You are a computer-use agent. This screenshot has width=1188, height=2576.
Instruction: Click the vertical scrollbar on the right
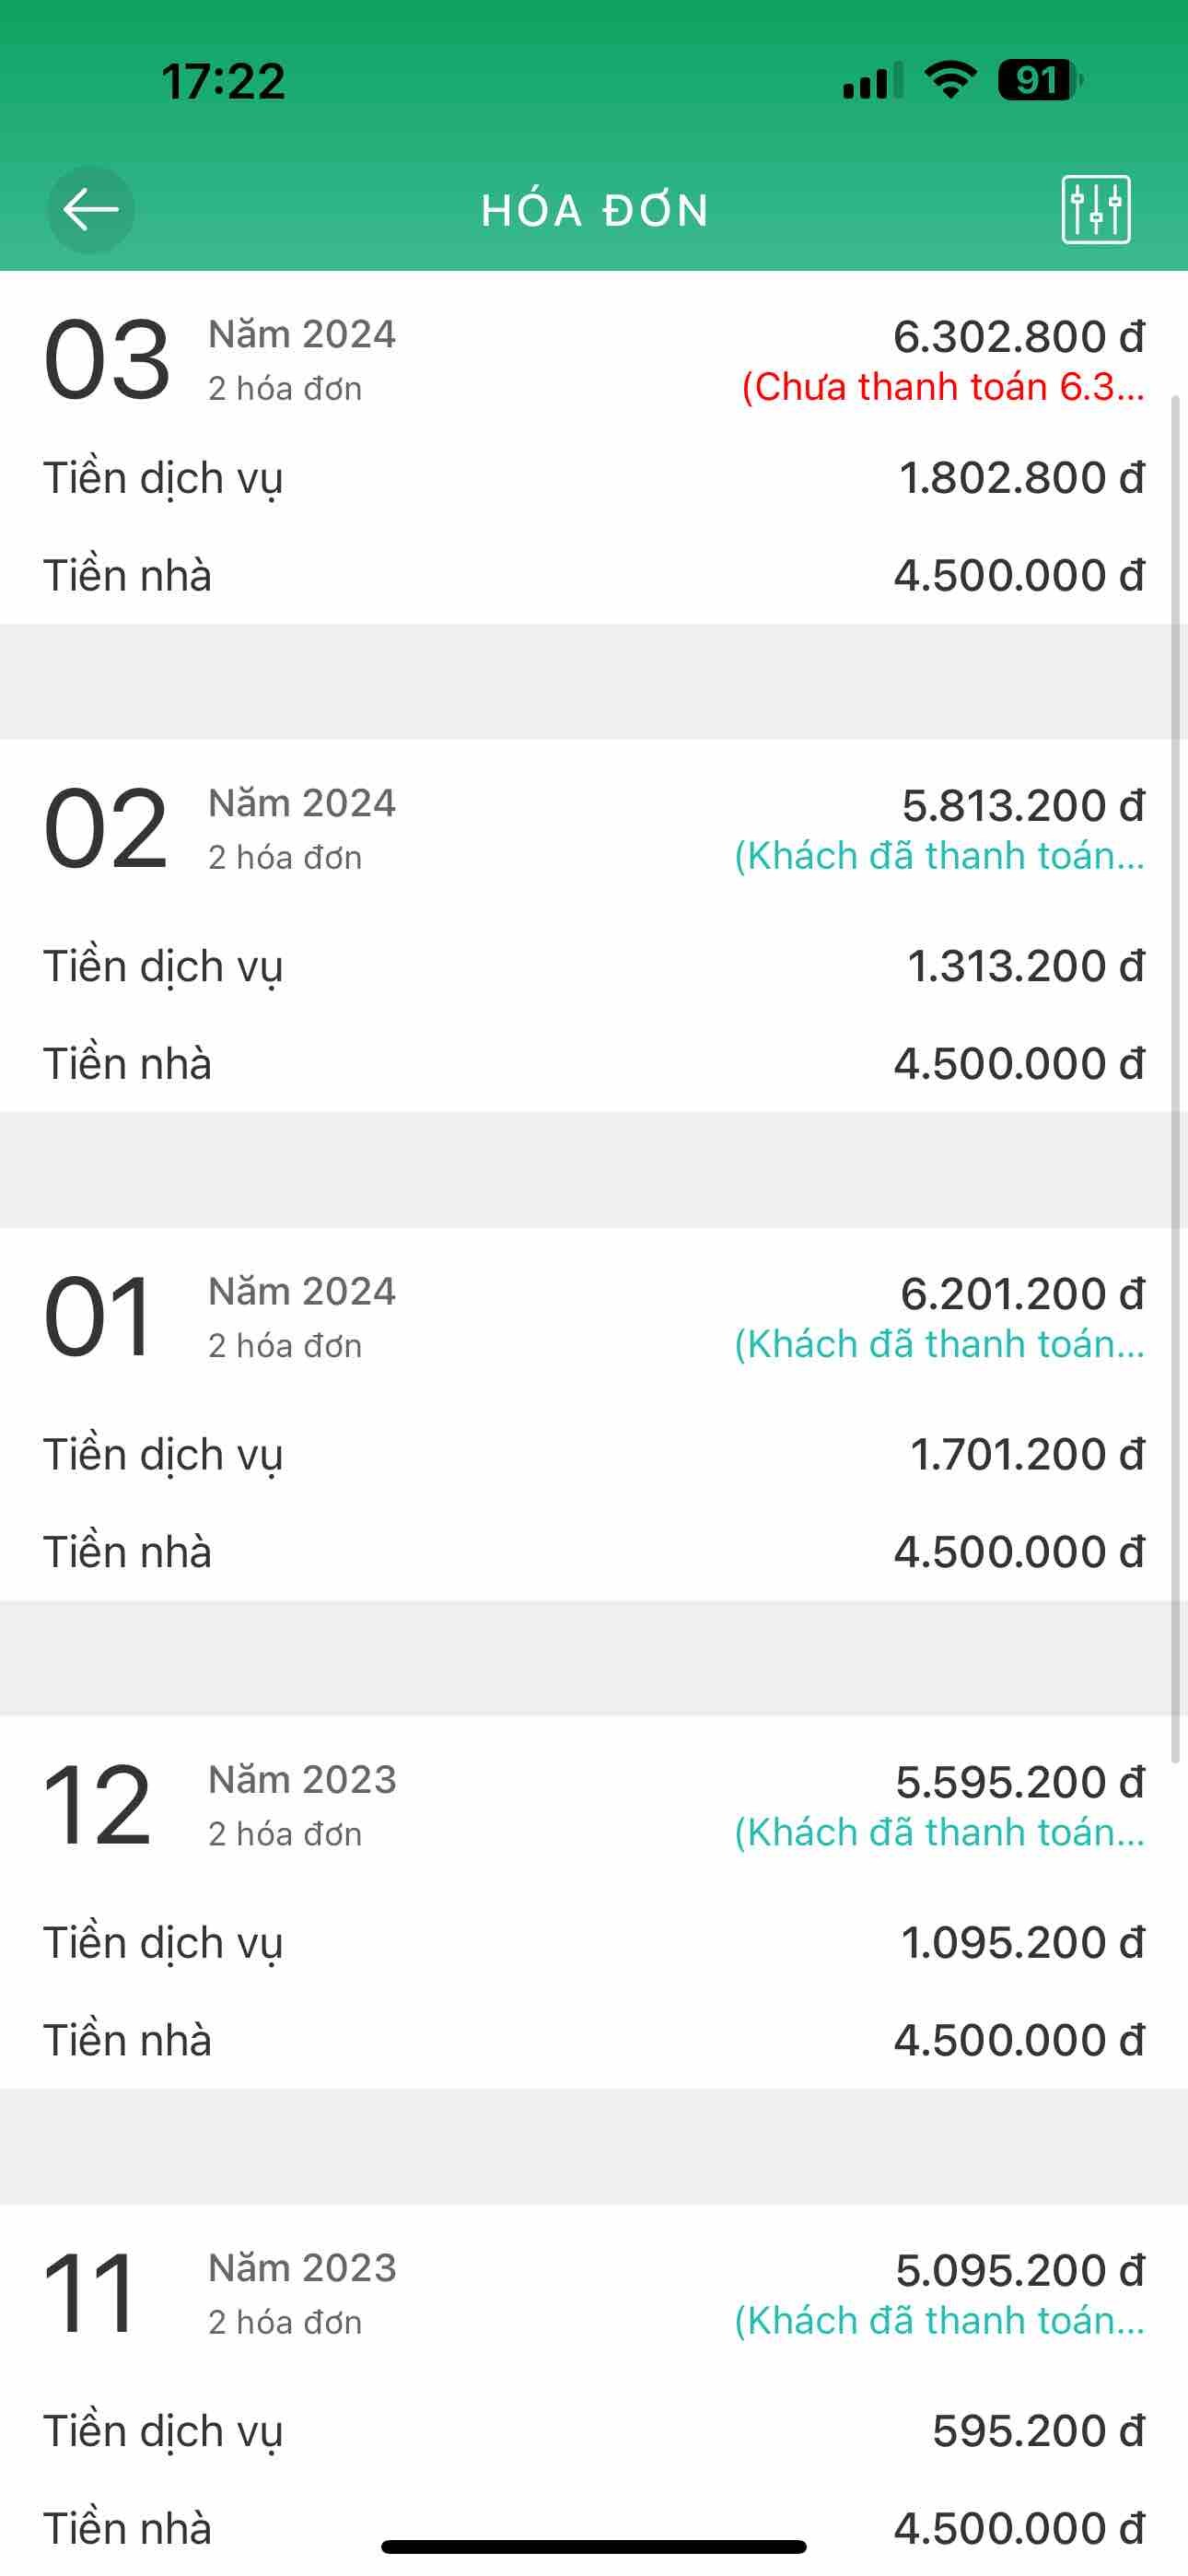coord(1176,1080)
